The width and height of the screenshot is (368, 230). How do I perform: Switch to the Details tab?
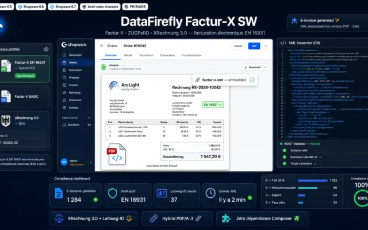[x=128, y=55]
